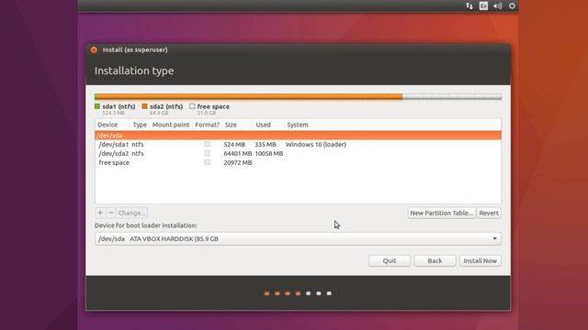Go Back to previous step
Viewport: 588px width, 330px height.
(435, 260)
